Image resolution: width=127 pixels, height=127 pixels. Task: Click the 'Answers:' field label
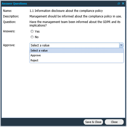point(9,31)
